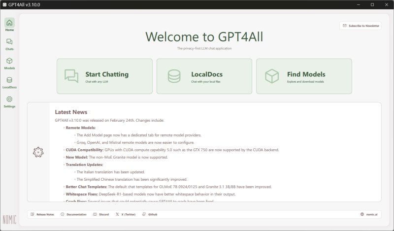394x231 pixels.
Task: Click the "Chat with your local files" caption
Action: point(206,82)
